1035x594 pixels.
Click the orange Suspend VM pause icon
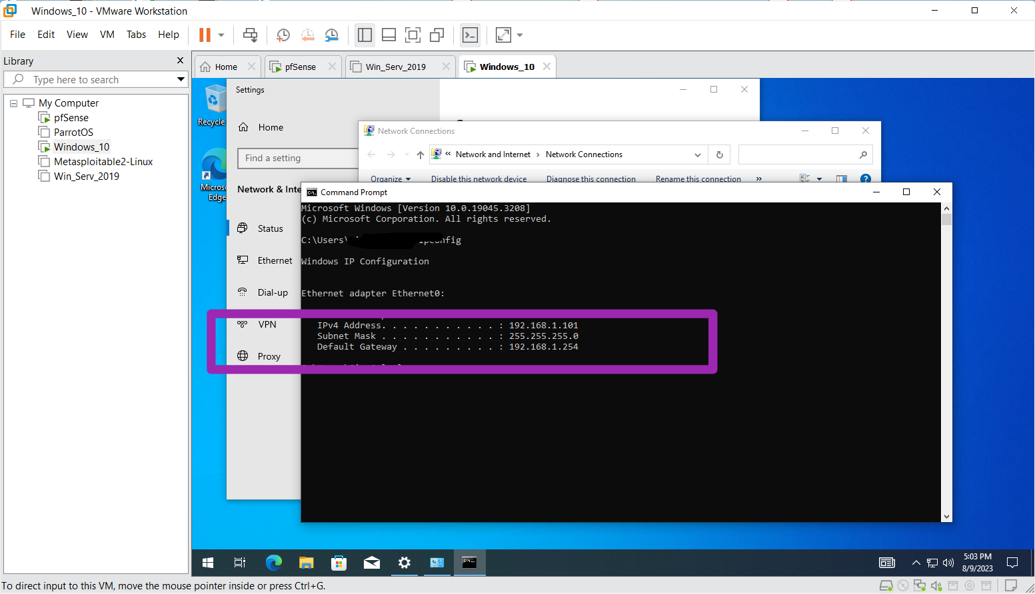[205, 35]
